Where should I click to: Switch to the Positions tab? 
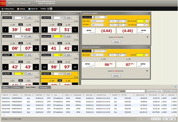pyautogui.click(x=18, y=87)
